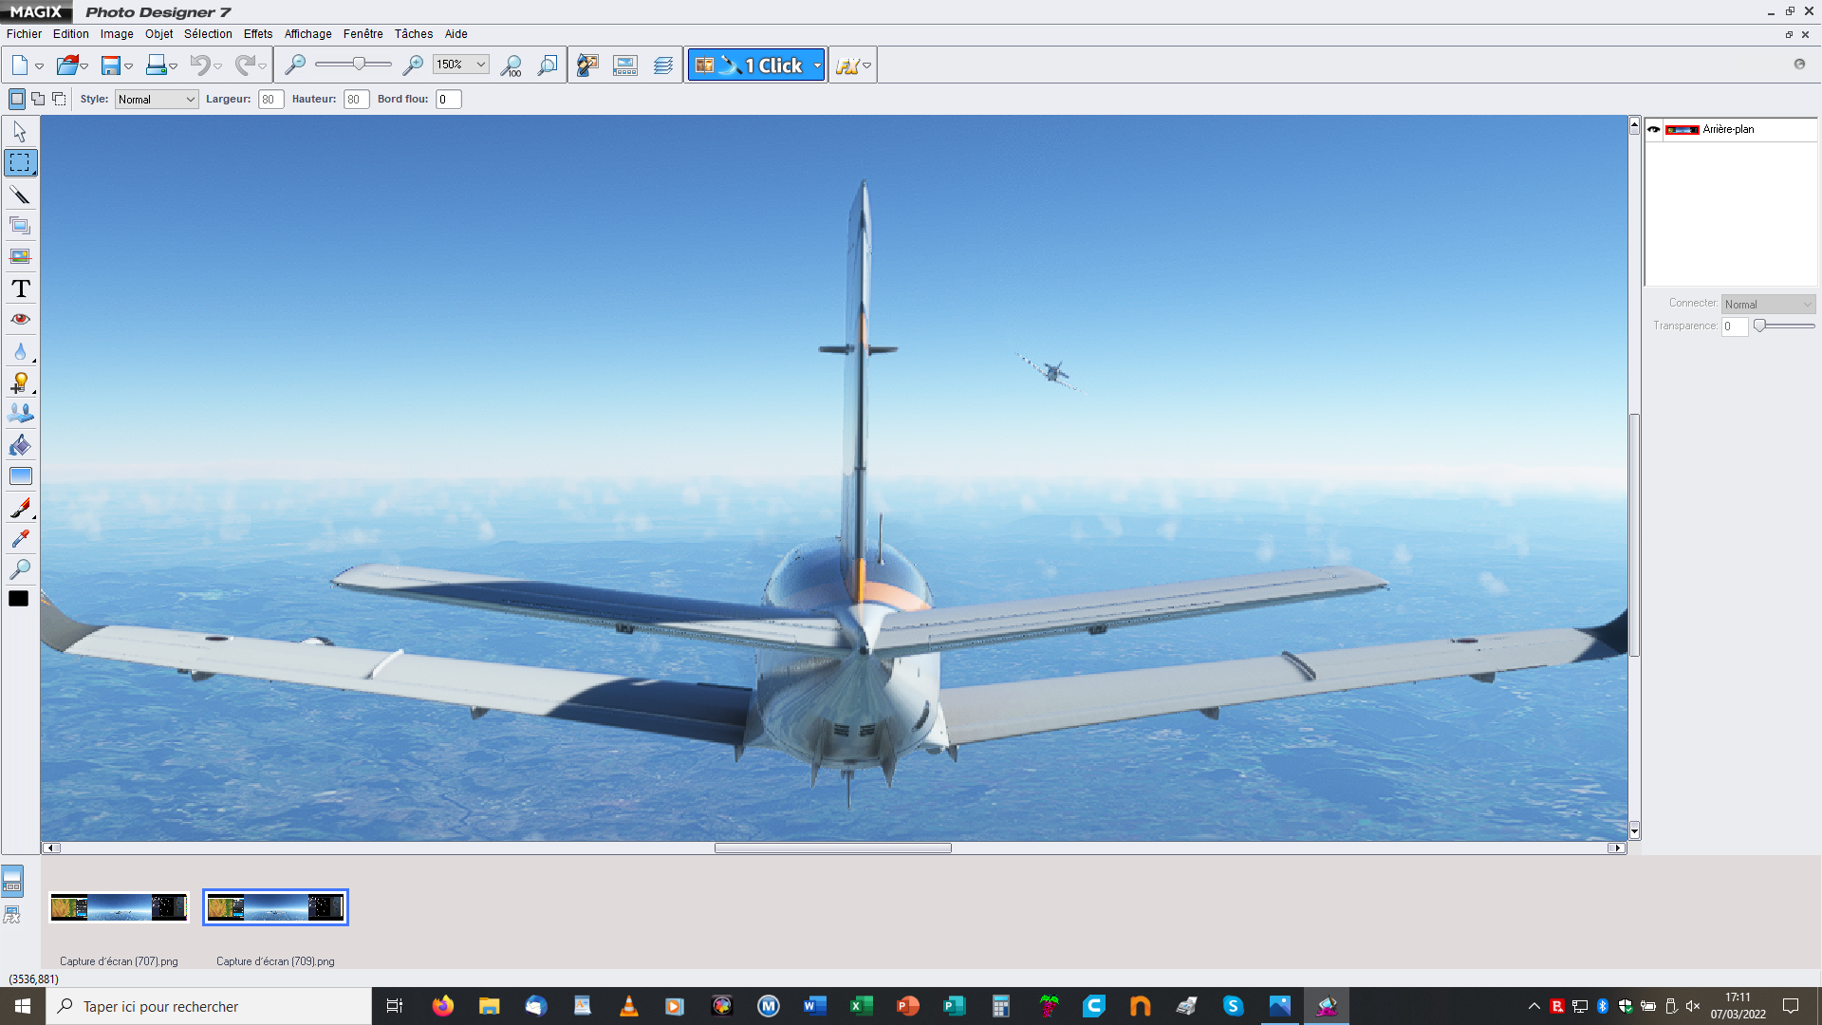Select the Arrière-plan layer row
Screen dimensions: 1822x1025
[1731, 129]
